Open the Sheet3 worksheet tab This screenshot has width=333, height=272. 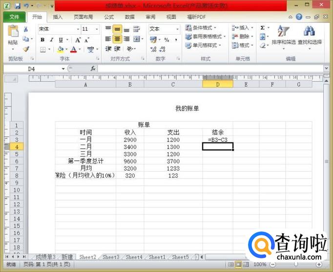[111, 257]
